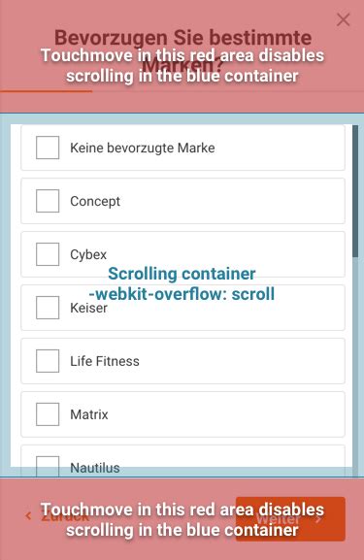Viewport: 364px width, 560px height.
Task: Select the Concept brand row
Action: [182, 201]
